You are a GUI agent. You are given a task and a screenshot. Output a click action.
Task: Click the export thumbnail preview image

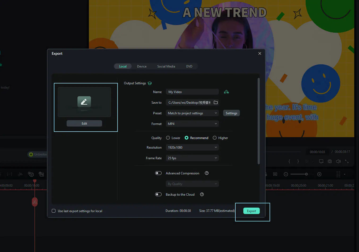pos(84,102)
